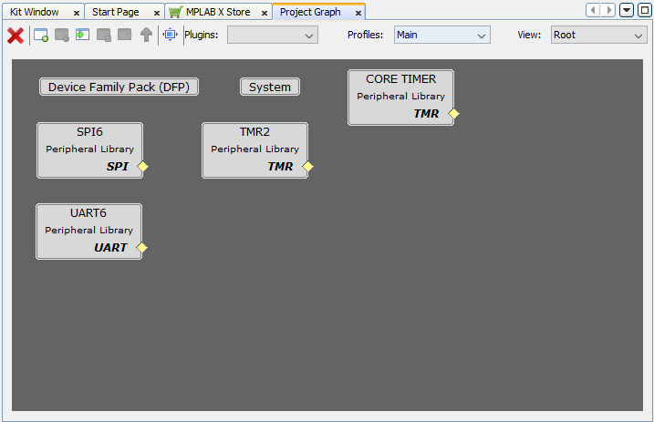Click the gray up arrow icon
Image resolution: width=654 pixels, height=422 pixels.
pos(146,36)
